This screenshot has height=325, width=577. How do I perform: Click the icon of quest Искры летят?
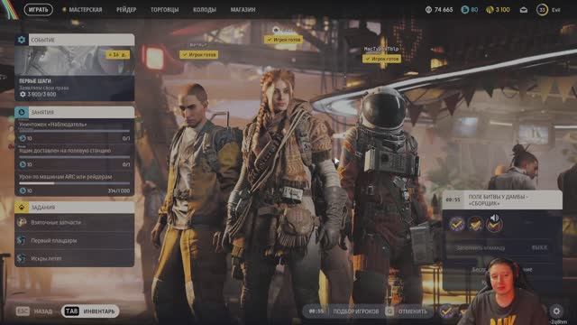pos(22,258)
